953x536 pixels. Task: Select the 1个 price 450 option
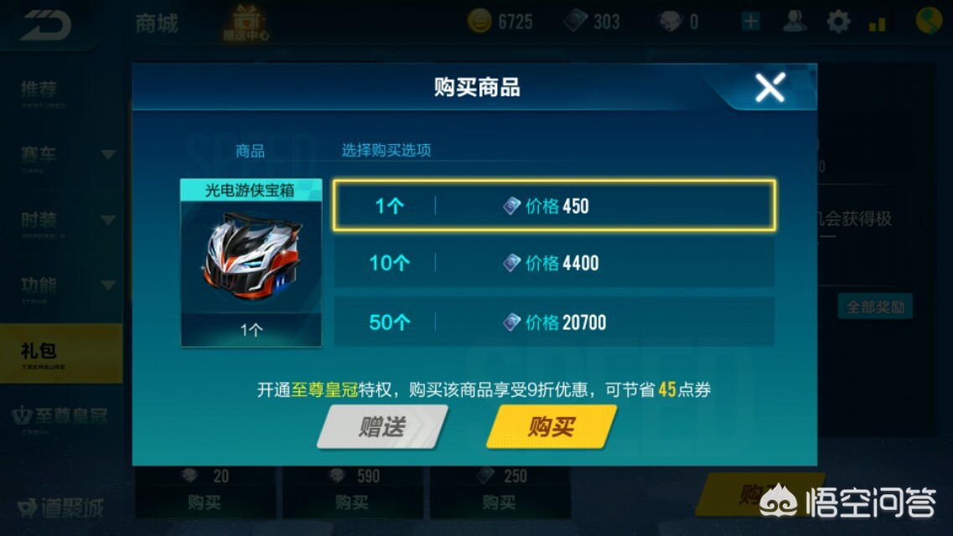[554, 205]
